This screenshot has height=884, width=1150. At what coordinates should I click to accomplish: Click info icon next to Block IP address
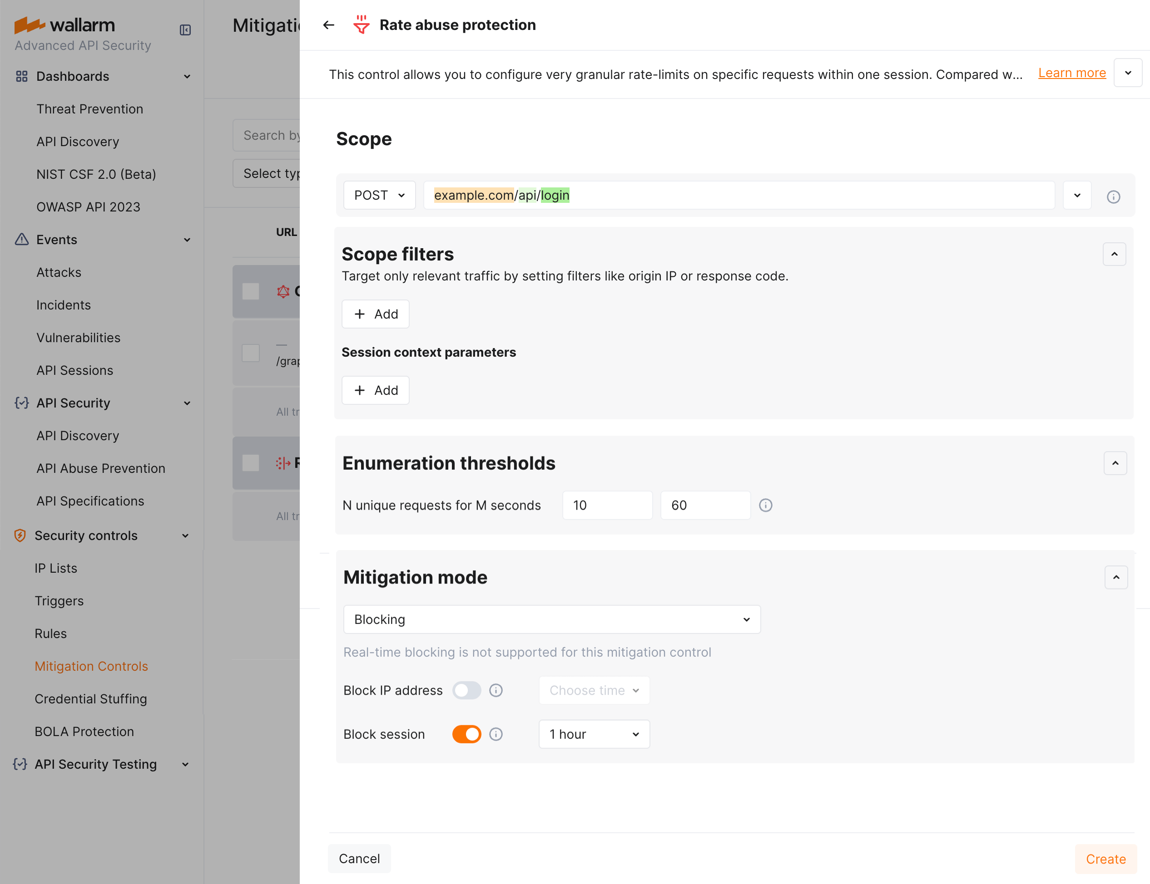click(x=496, y=690)
